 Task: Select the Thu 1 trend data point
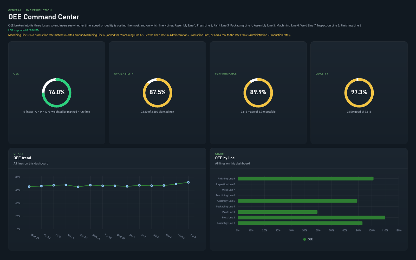tap(127, 186)
